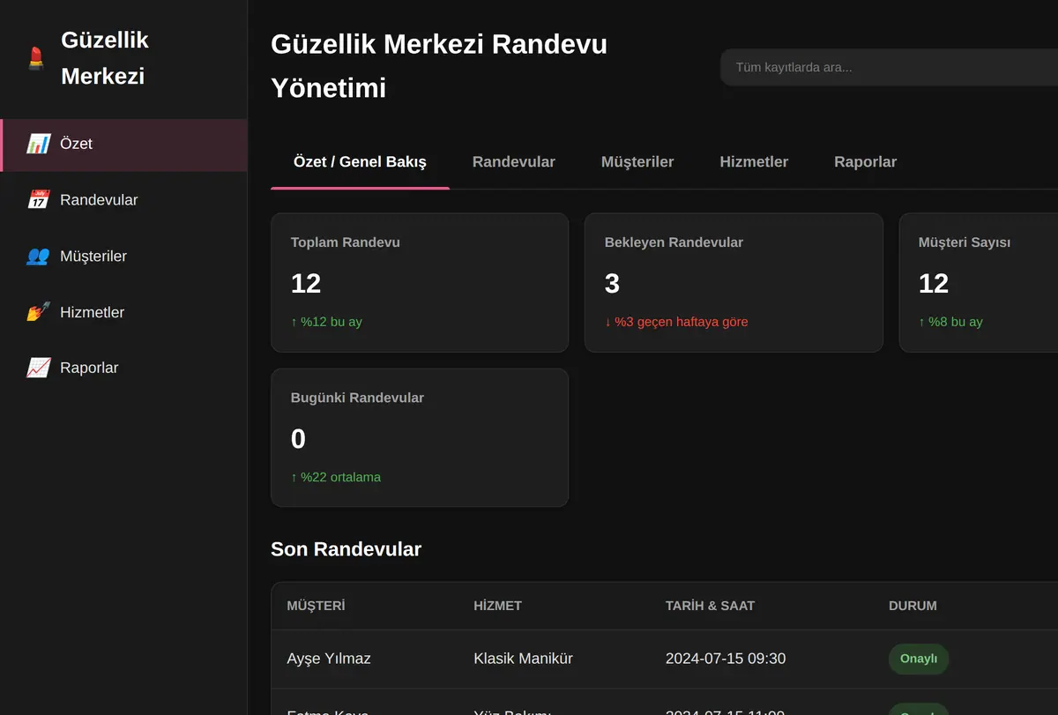1058x715 pixels.
Task: Click the ↑ %8 bu ay text
Action: pyautogui.click(x=950, y=322)
